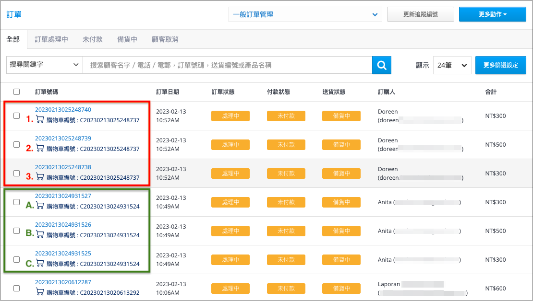The width and height of the screenshot is (533, 301).
Task: Check the box for order 20230213024931526
Action: pos(16,231)
